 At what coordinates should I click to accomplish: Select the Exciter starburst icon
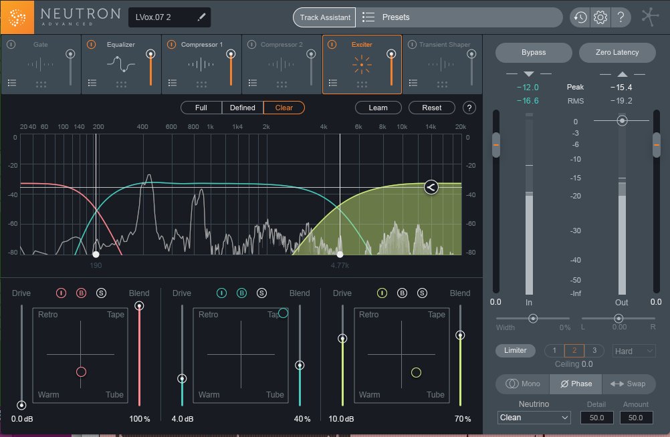point(362,65)
